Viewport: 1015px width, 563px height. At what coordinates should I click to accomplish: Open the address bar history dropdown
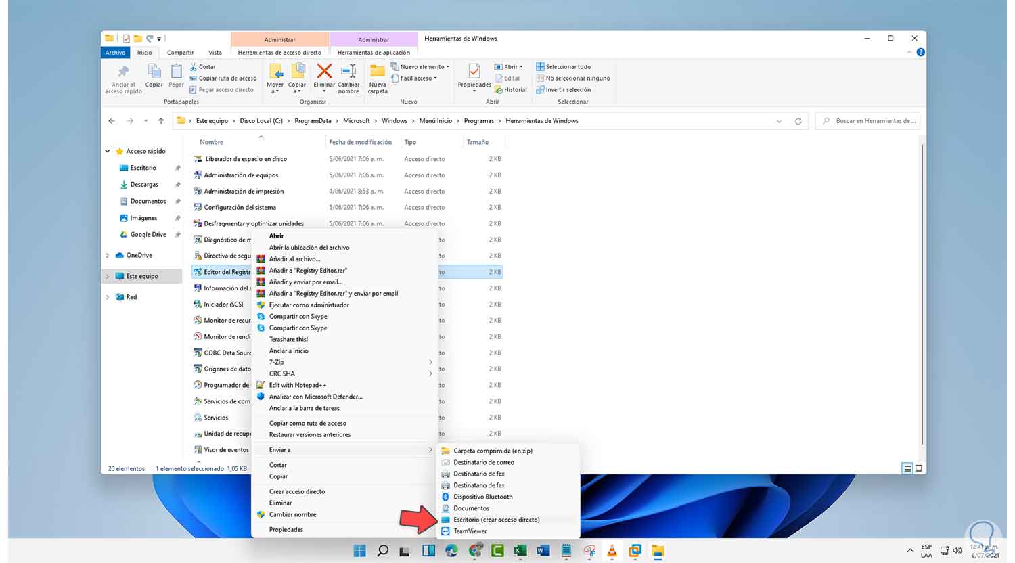779,121
